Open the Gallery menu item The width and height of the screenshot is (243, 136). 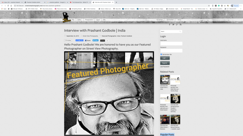79,20
